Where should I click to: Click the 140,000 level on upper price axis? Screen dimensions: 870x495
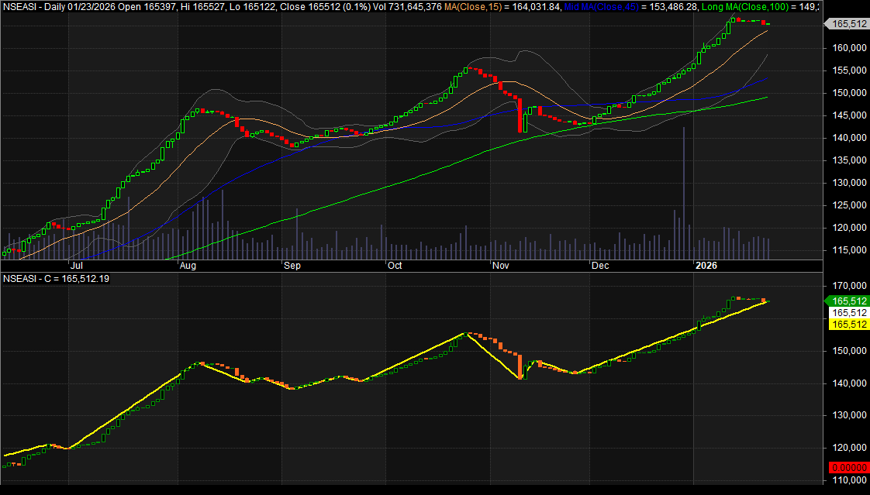pos(848,138)
